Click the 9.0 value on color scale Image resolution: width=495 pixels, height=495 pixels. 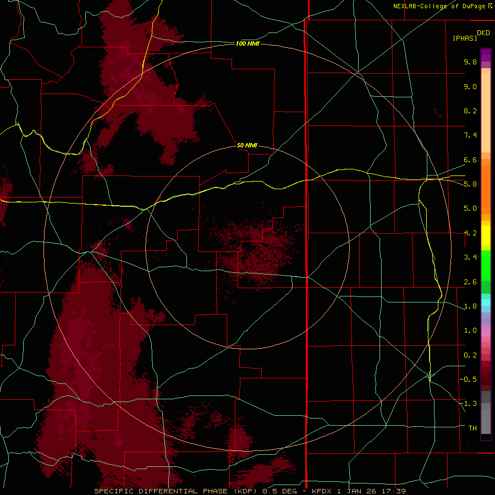tap(470, 86)
